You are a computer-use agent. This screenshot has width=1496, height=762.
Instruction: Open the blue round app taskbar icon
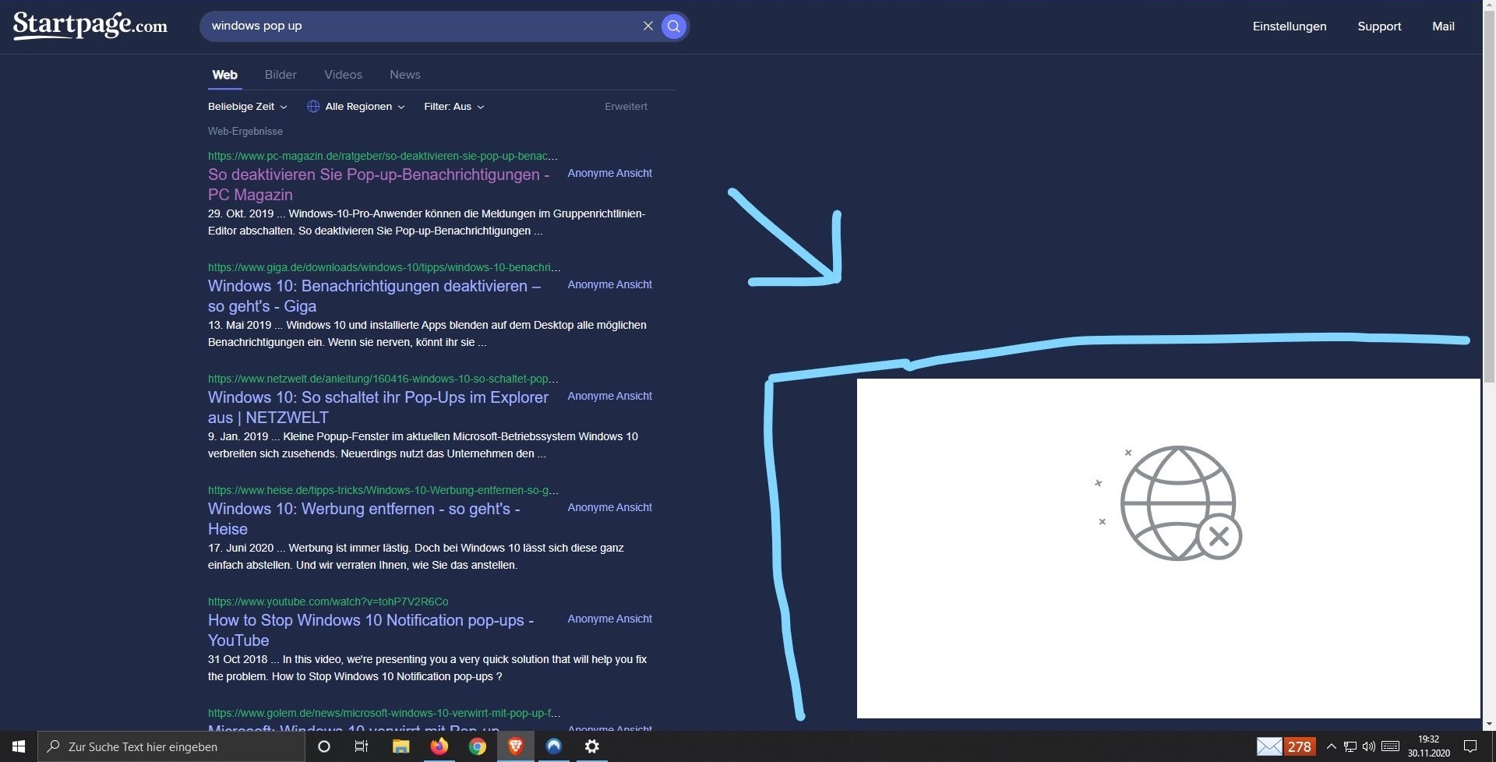(x=553, y=746)
